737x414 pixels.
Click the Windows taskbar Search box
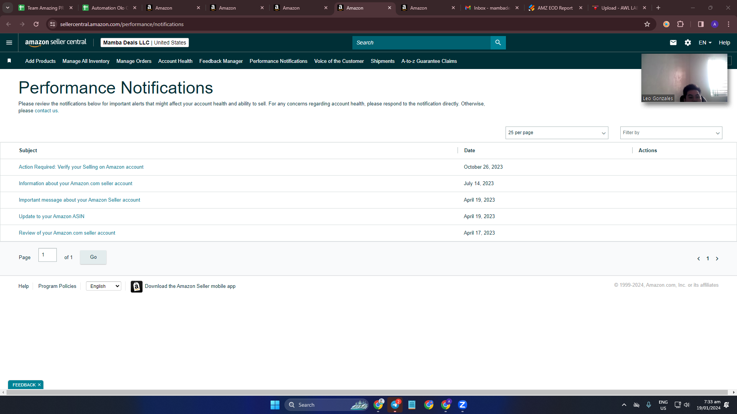pyautogui.click(x=327, y=405)
